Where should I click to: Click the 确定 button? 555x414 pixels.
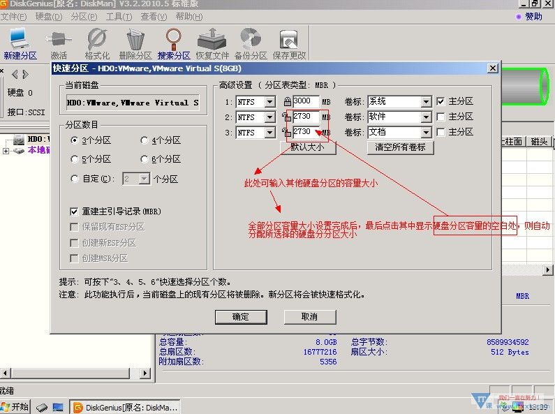(x=241, y=317)
